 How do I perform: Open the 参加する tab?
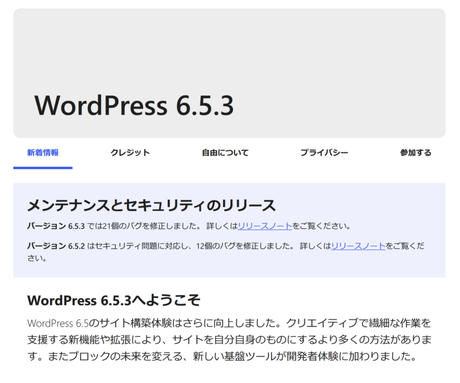pyautogui.click(x=416, y=153)
